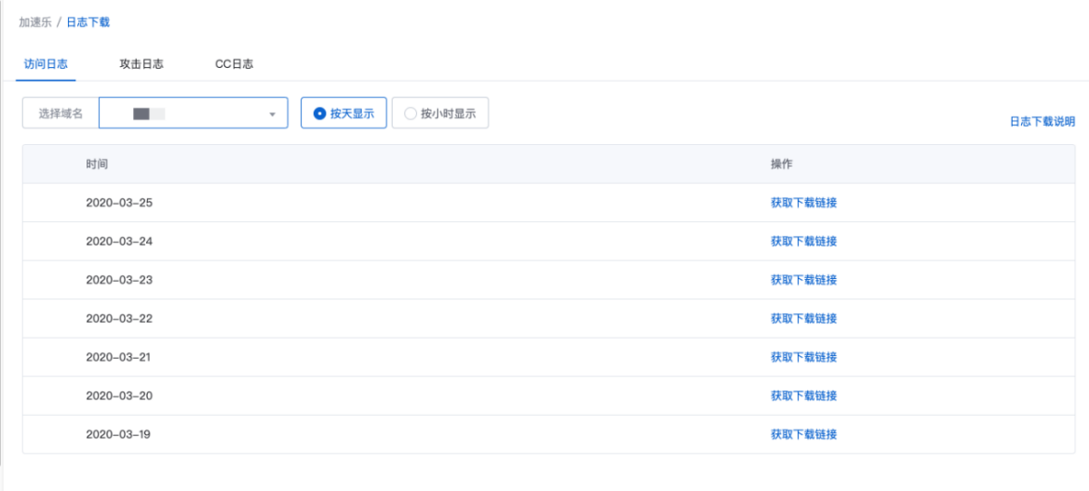Screen dimensions: 1089x491
Task: Get download link for 2020-03-20
Action: coord(803,396)
